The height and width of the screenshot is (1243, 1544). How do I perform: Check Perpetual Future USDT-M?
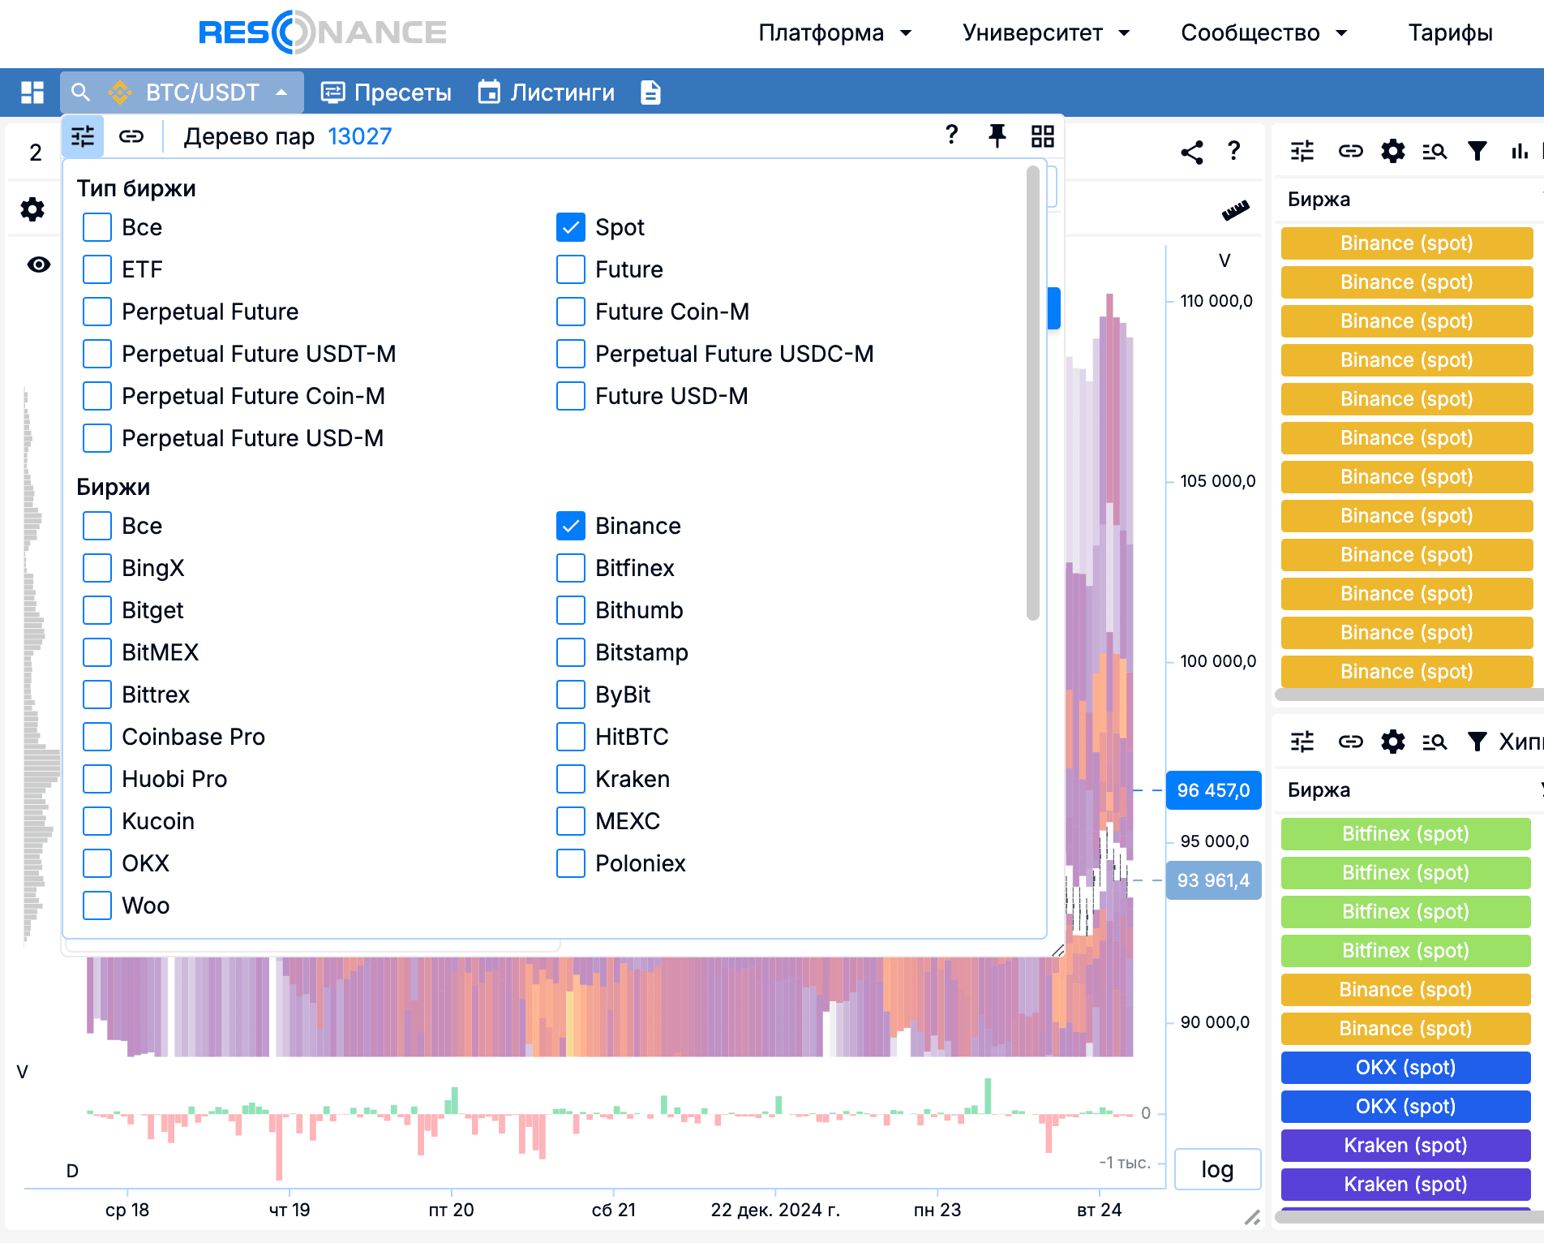click(97, 354)
